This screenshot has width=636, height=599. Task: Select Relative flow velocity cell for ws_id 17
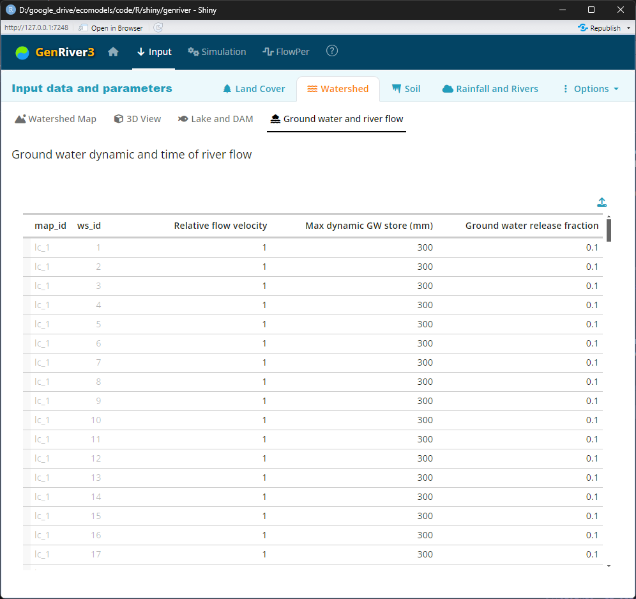tap(187, 554)
